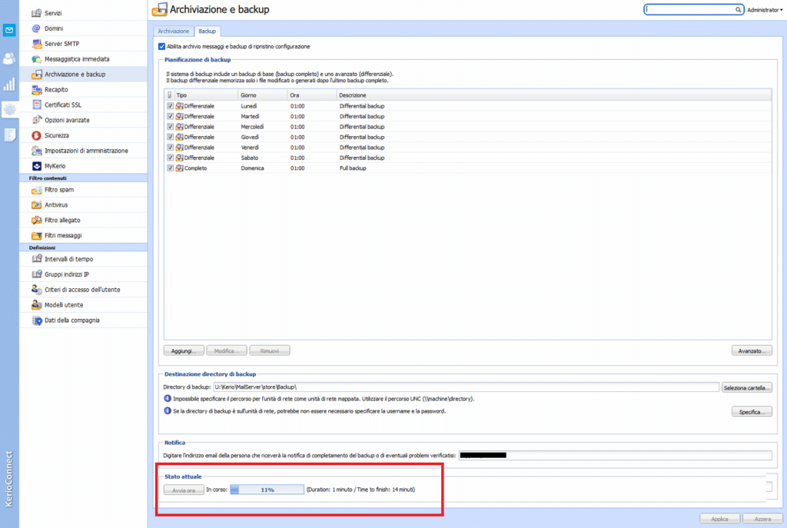Switch to the Archiviazione tab
The height and width of the screenshot is (528, 787).
[x=174, y=31]
